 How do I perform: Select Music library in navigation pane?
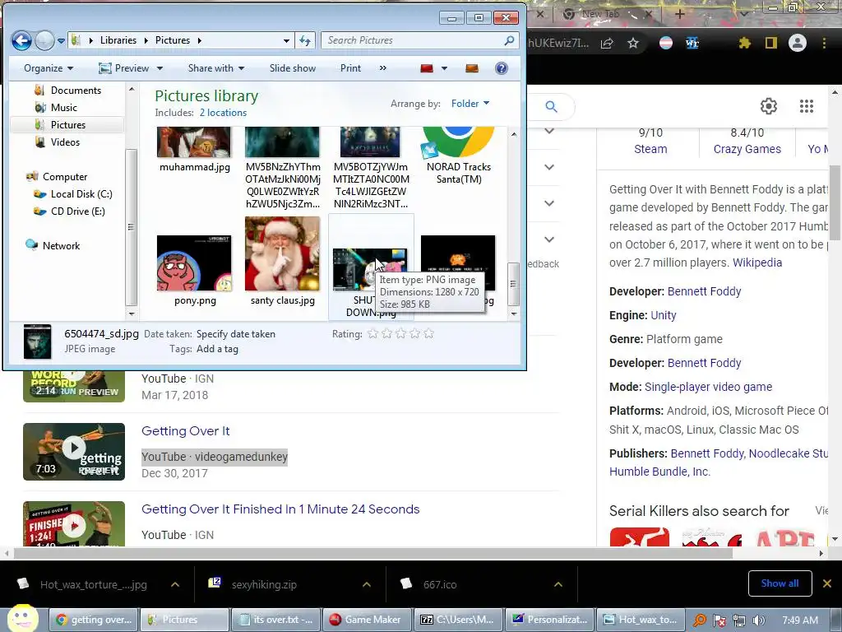click(x=63, y=108)
